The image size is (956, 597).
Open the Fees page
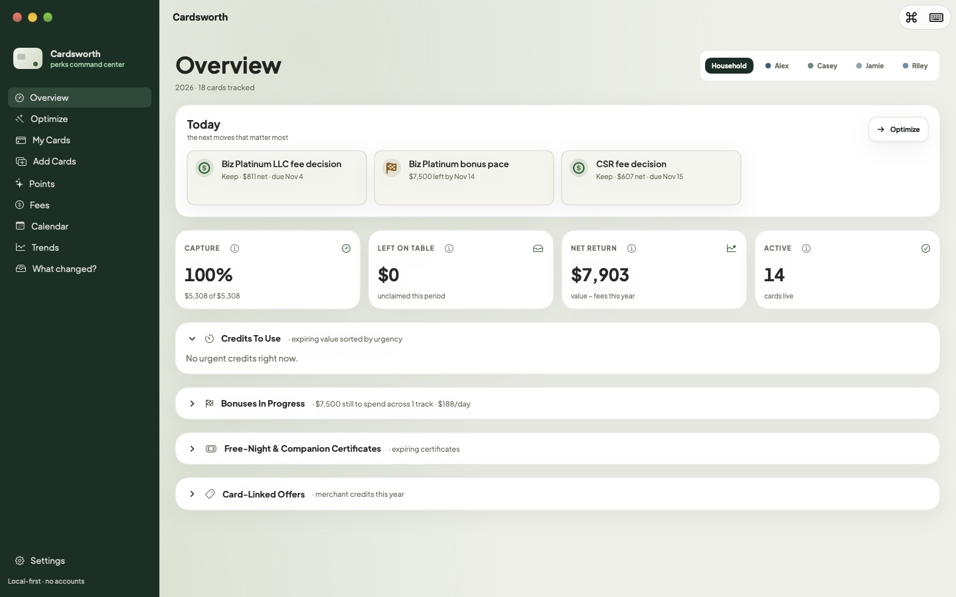click(80, 205)
